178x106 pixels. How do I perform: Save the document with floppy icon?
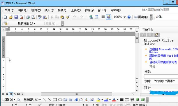click(x=16, y=17)
